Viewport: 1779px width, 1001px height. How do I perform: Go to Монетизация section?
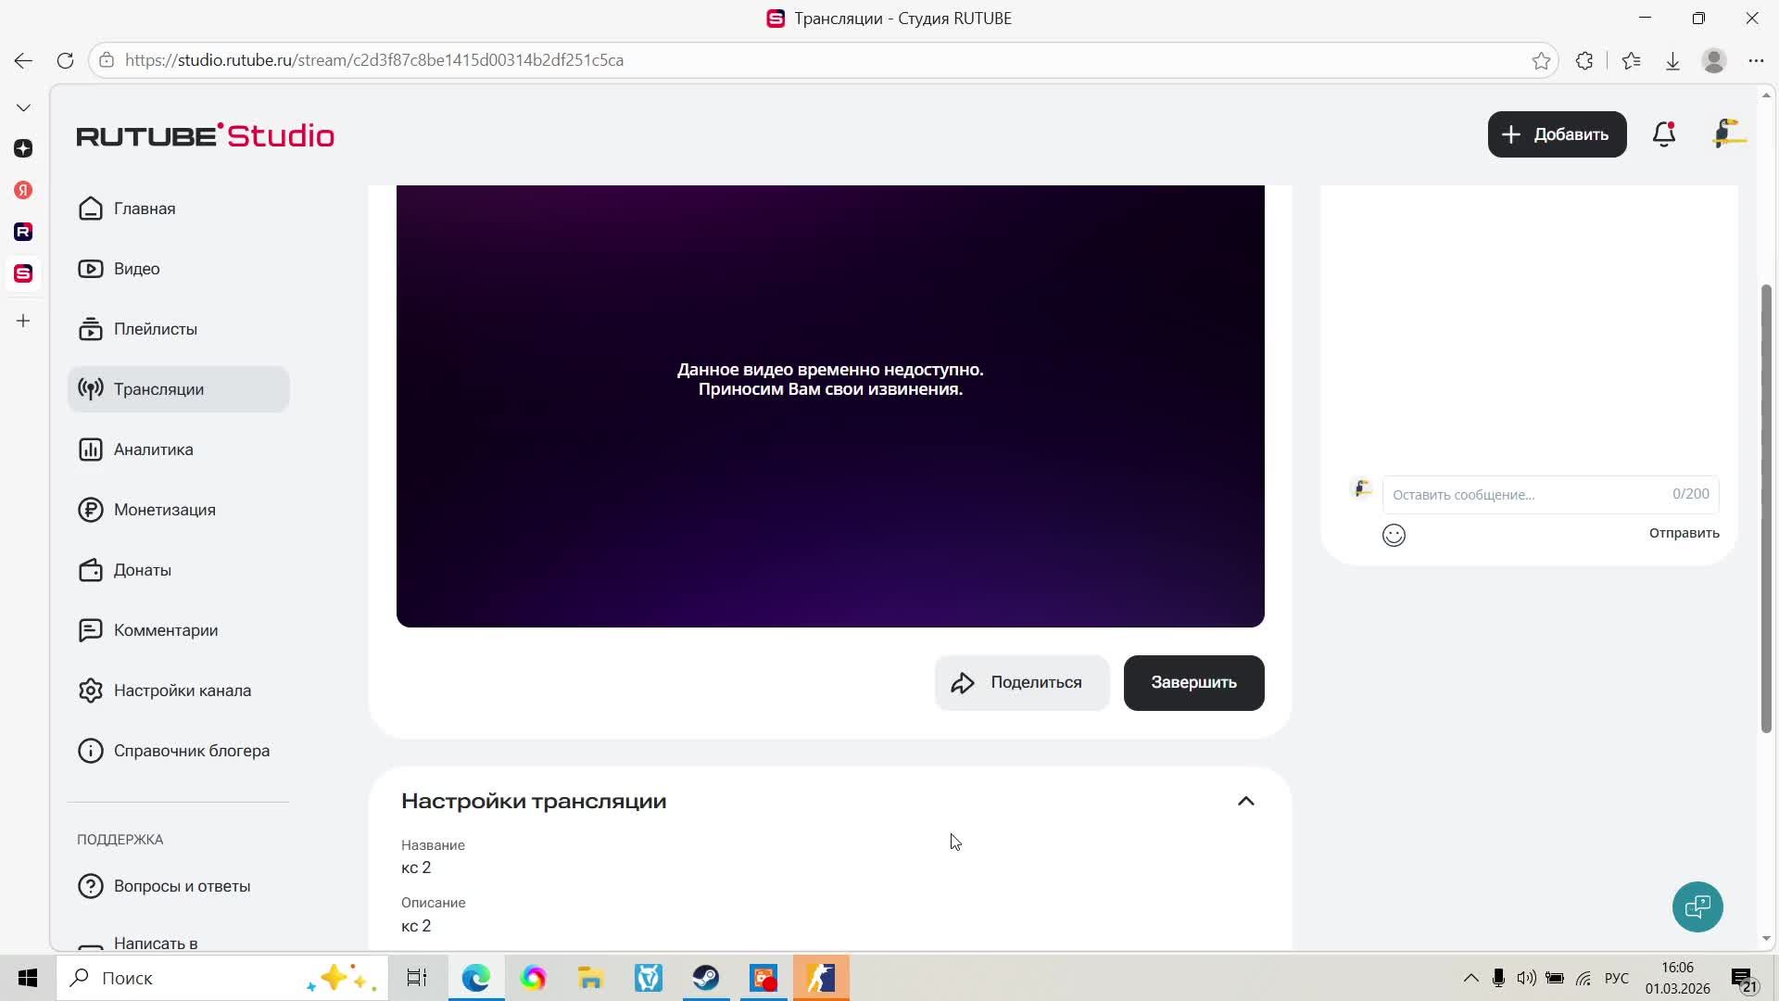pos(164,510)
